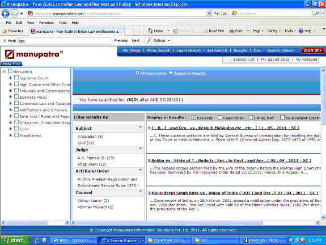
Task: Check the Form checkbox in TOC
Action: point(16,129)
